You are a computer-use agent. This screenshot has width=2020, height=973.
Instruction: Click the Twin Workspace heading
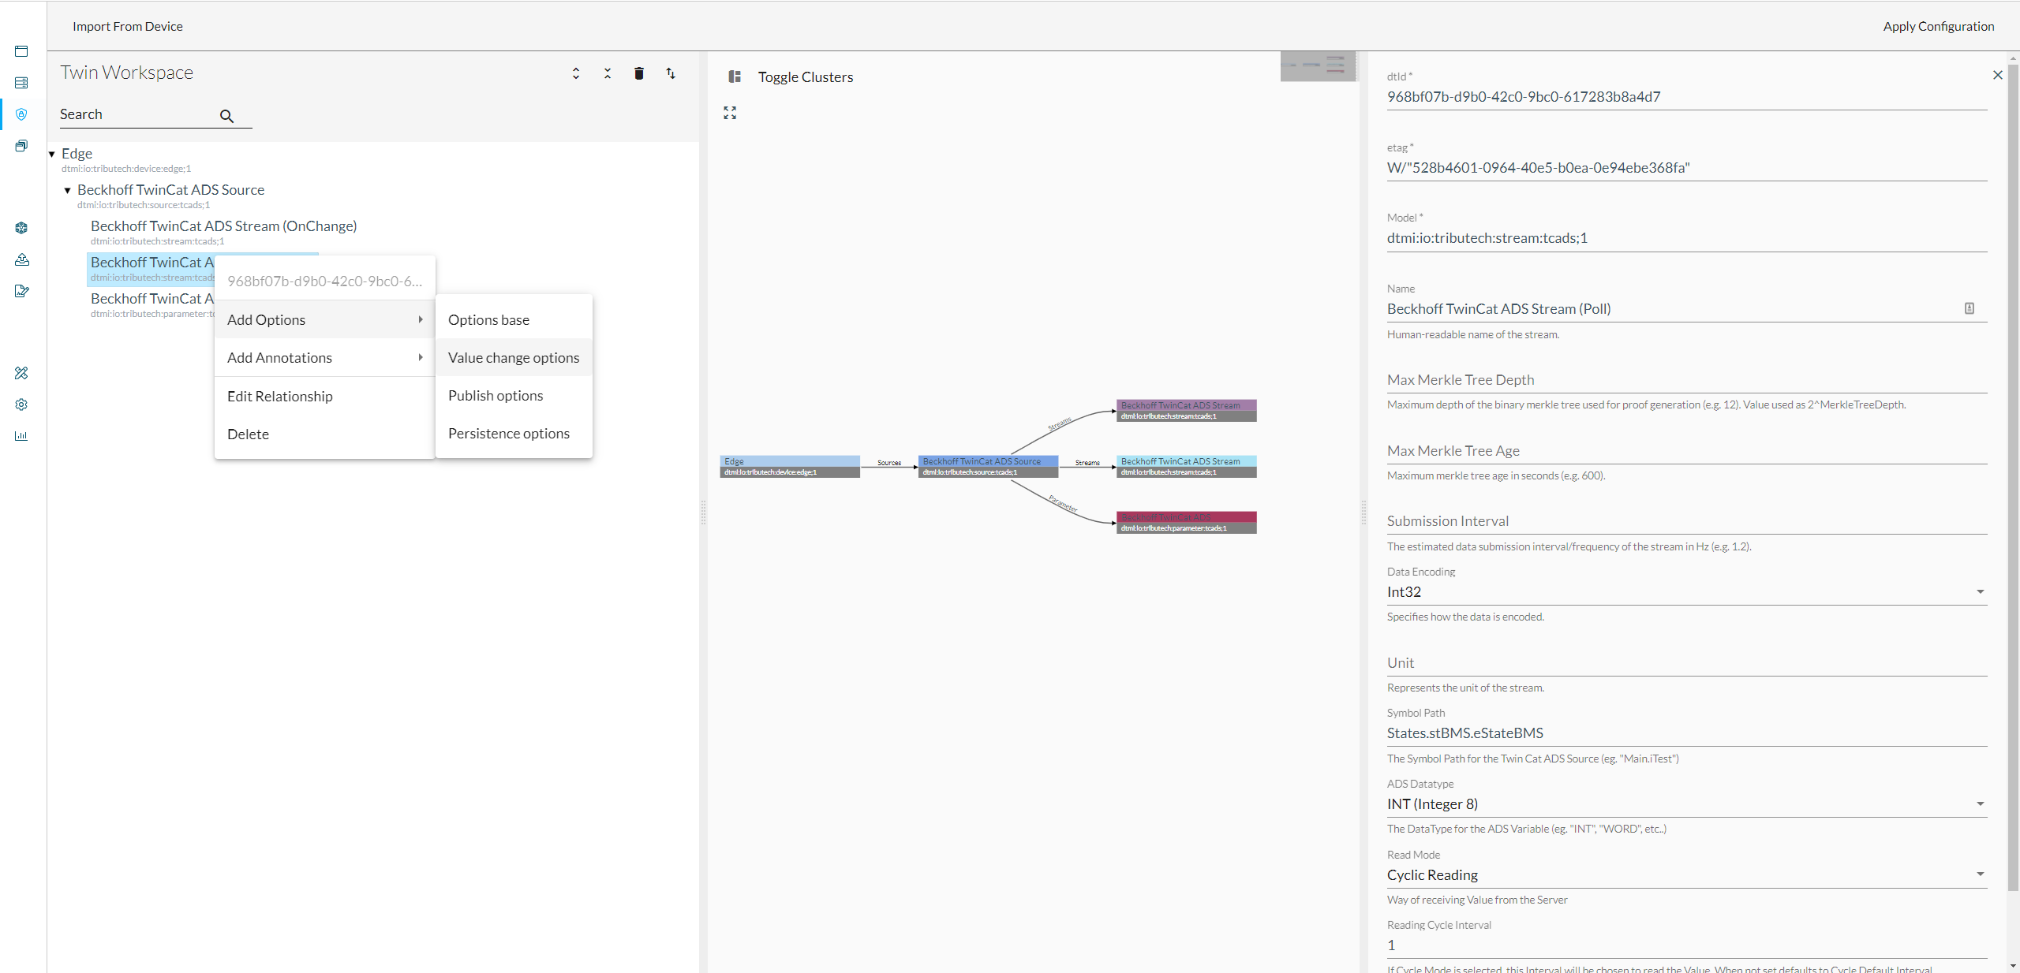[127, 73]
